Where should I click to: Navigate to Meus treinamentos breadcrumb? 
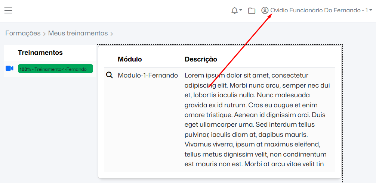tap(78, 33)
